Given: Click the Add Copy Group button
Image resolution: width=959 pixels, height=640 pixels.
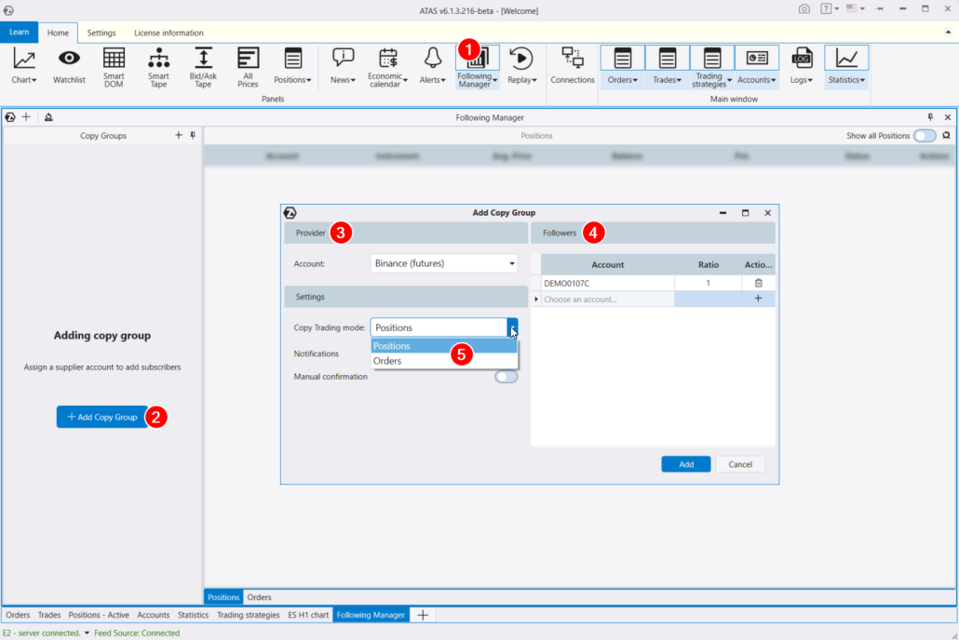Looking at the screenshot, I should pyautogui.click(x=102, y=417).
